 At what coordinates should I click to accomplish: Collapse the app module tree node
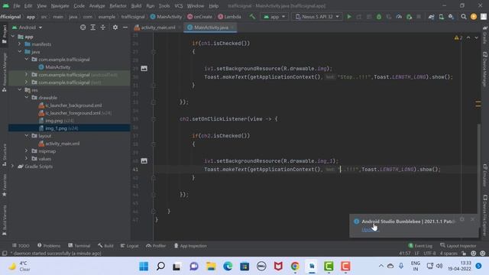coord(13,37)
